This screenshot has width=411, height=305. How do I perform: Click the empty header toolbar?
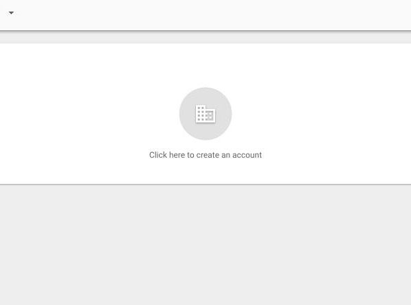[210, 15]
